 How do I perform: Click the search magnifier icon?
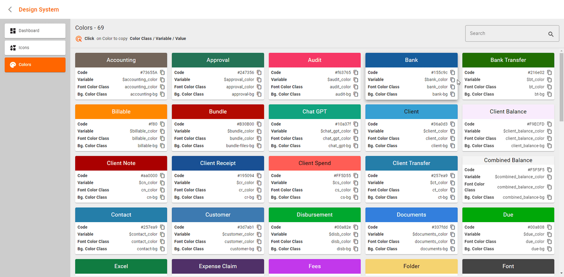[x=550, y=34]
